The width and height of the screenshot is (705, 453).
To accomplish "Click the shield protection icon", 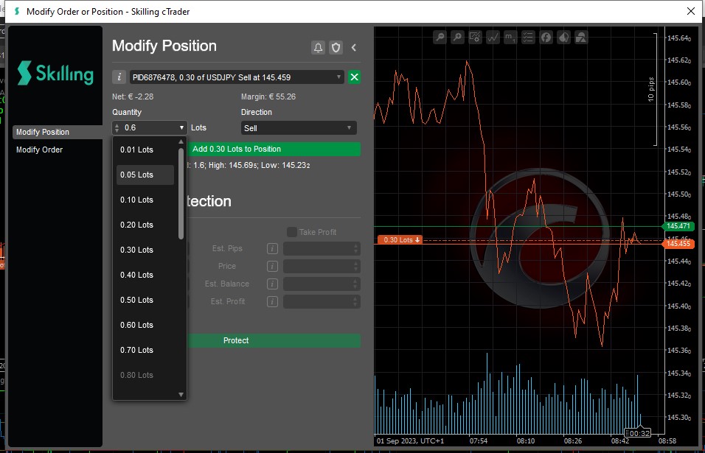I will click(336, 48).
